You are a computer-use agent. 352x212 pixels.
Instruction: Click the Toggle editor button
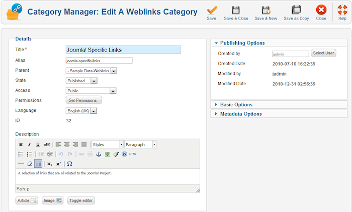pos(81,200)
